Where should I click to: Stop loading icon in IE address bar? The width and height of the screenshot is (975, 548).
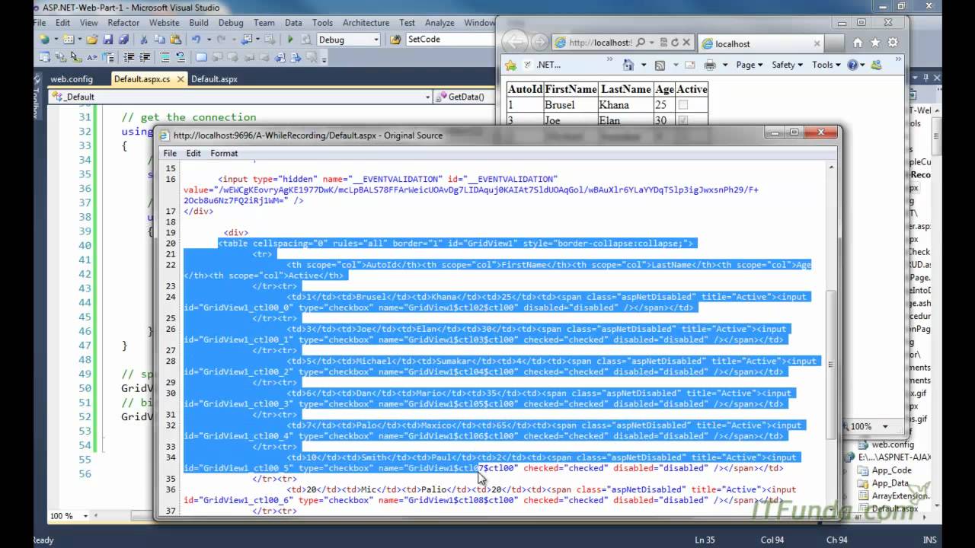click(x=686, y=43)
